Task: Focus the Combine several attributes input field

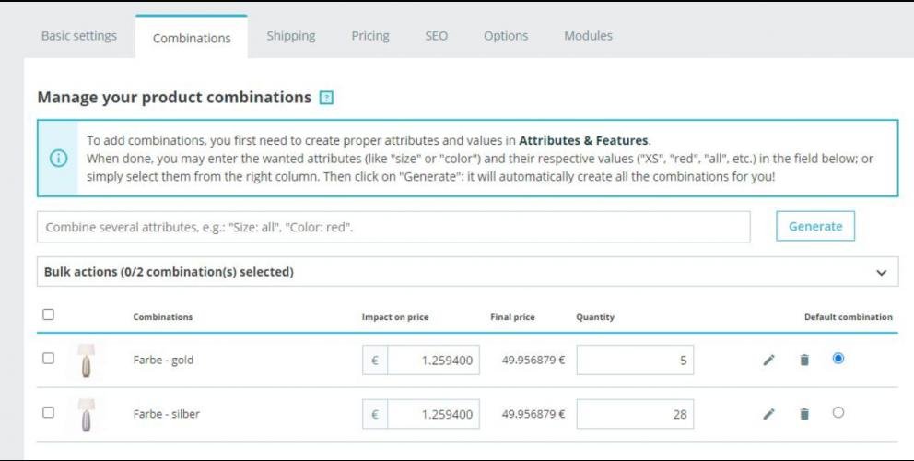Action: 393,227
